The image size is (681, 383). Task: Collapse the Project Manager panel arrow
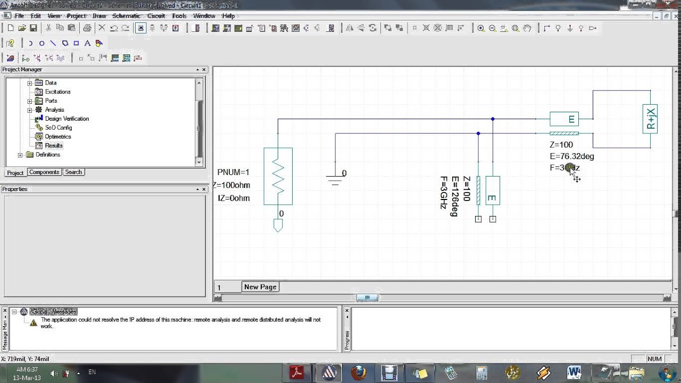coord(197,70)
